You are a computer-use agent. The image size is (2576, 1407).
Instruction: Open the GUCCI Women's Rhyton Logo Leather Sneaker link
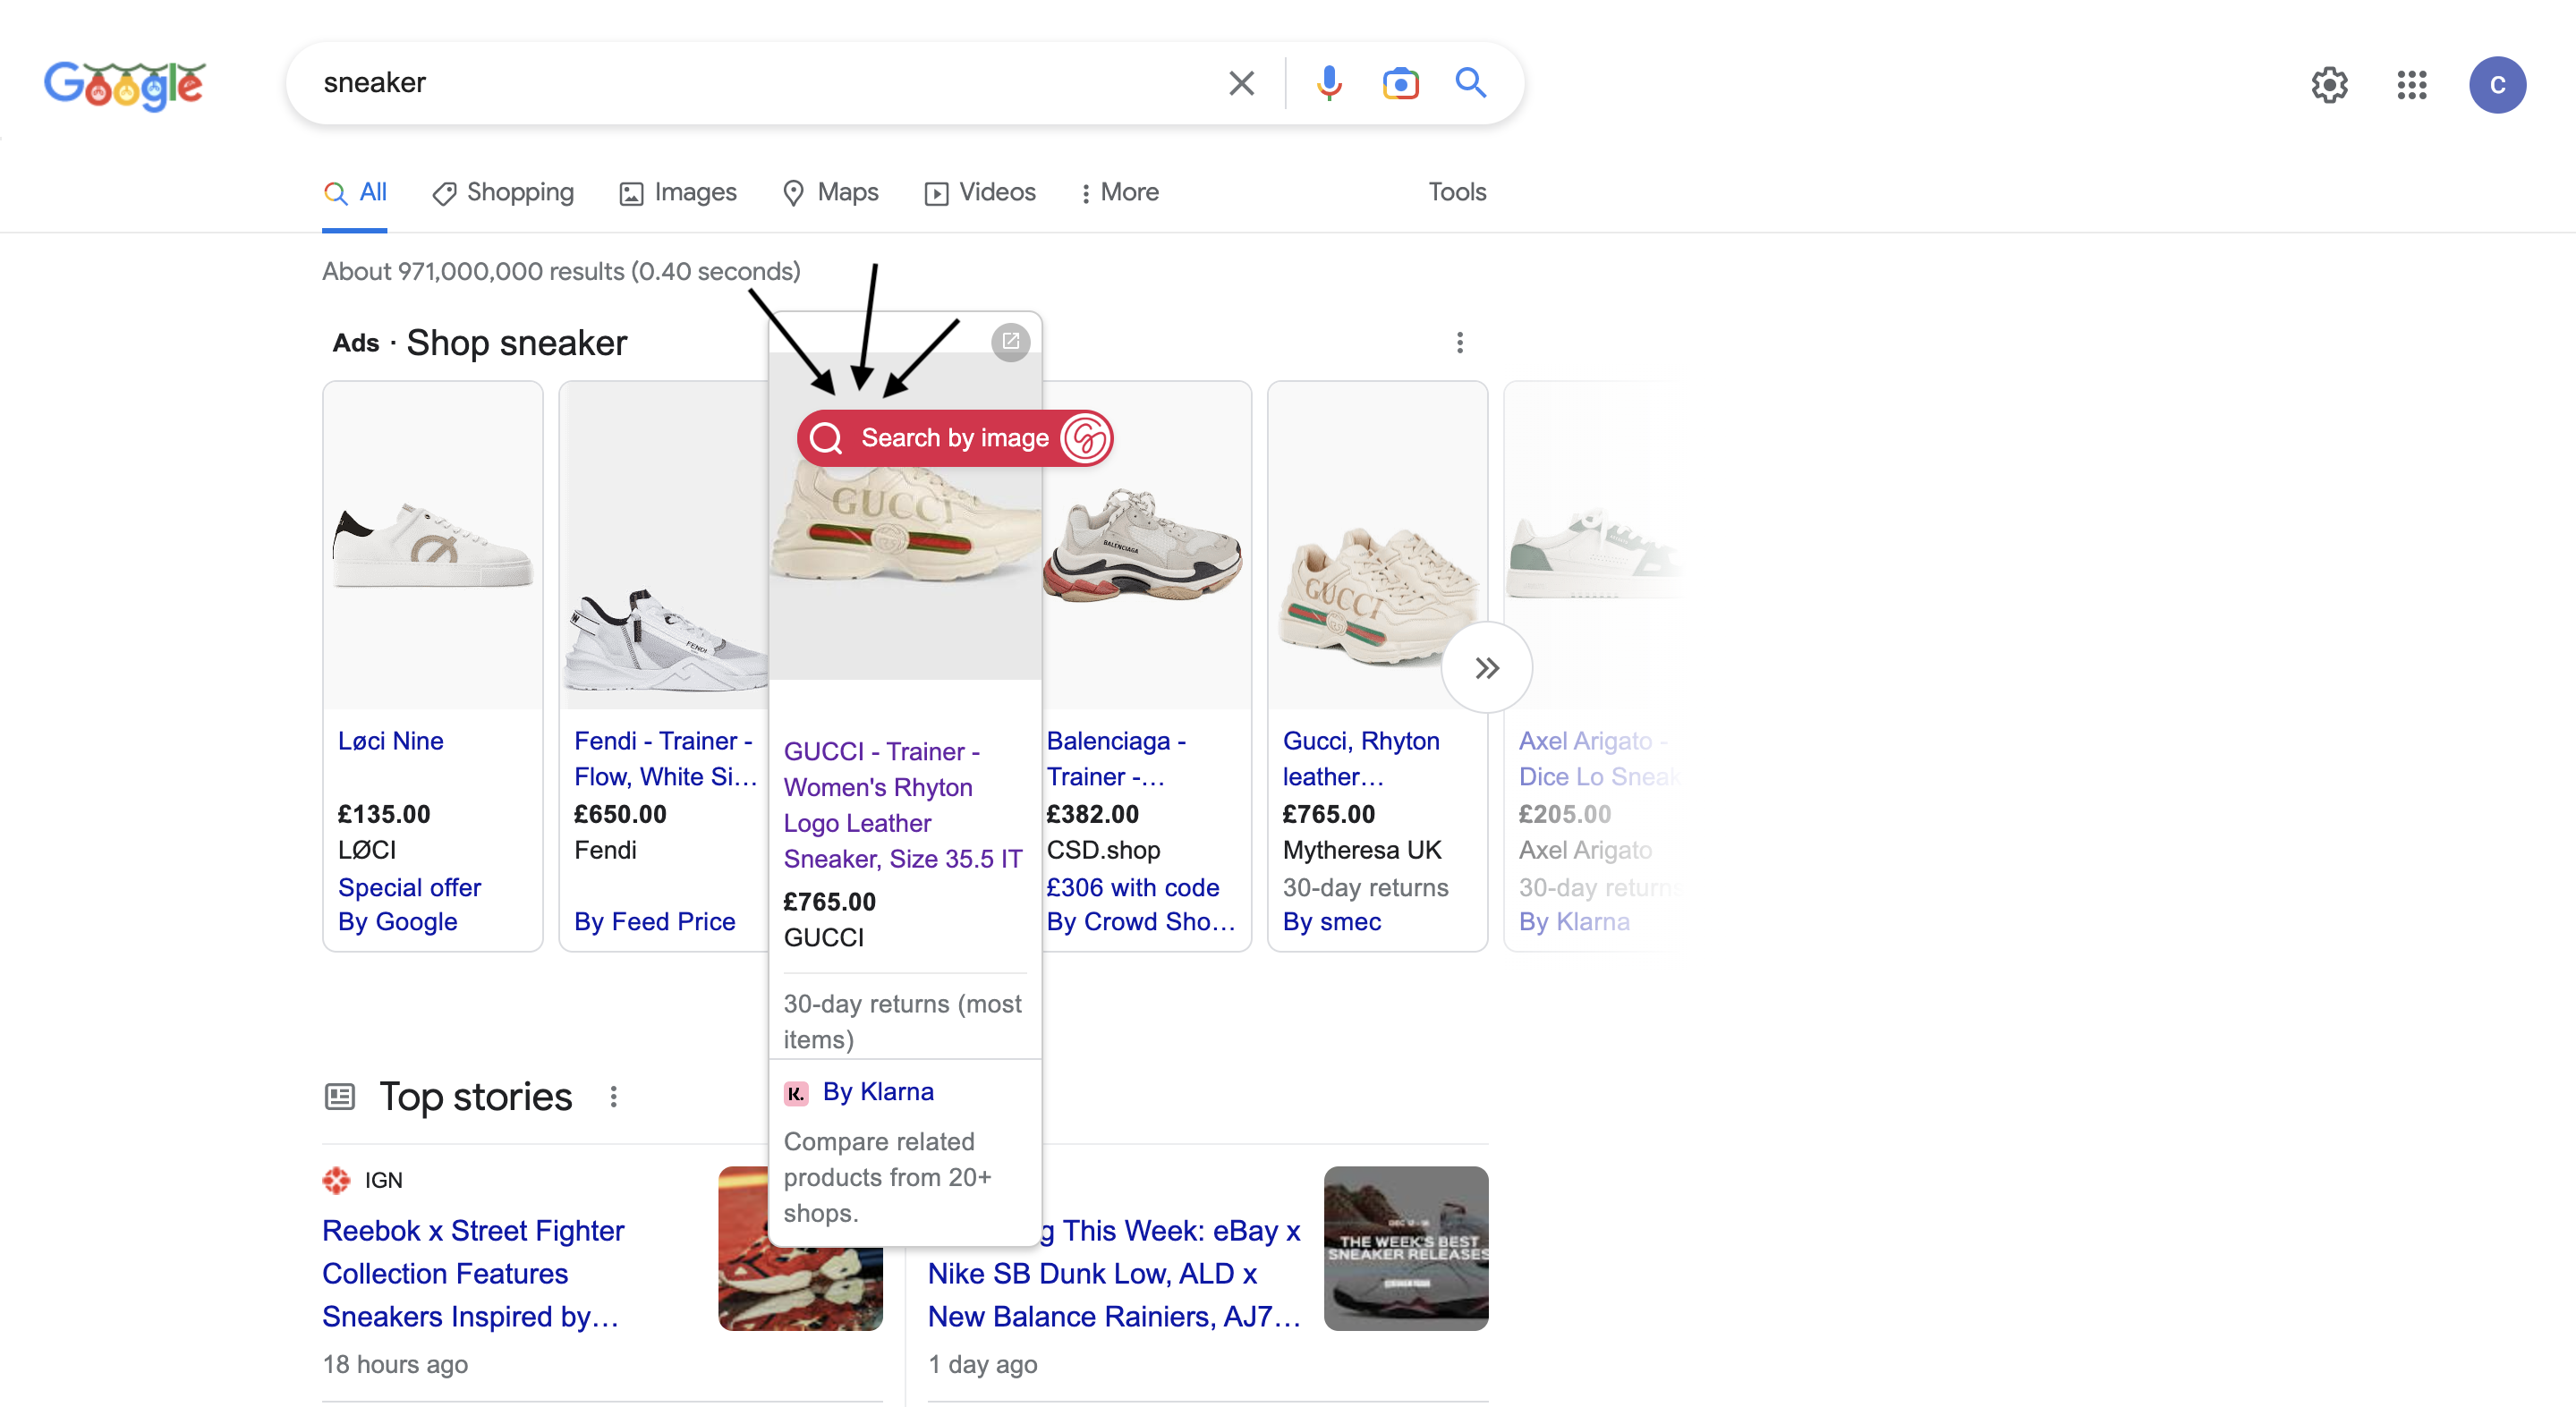click(902, 805)
